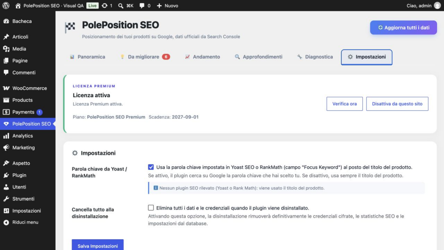The width and height of the screenshot is (444, 250).
Task: Click Cancella tutto alla disinstallazione label
Action: [93, 213]
